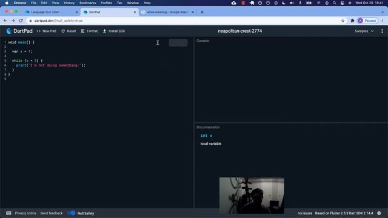Image resolution: width=388 pixels, height=218 pixels.
Task: Go forward in browser history
Action: pyautogui.click(x=13, y=21)
